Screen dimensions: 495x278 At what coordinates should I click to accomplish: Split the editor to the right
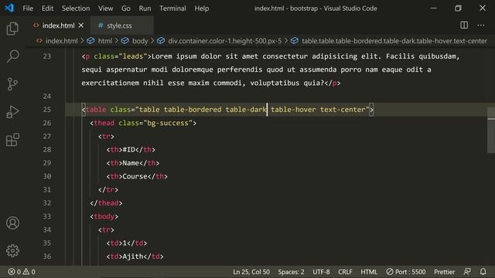[x=464, y=25]
